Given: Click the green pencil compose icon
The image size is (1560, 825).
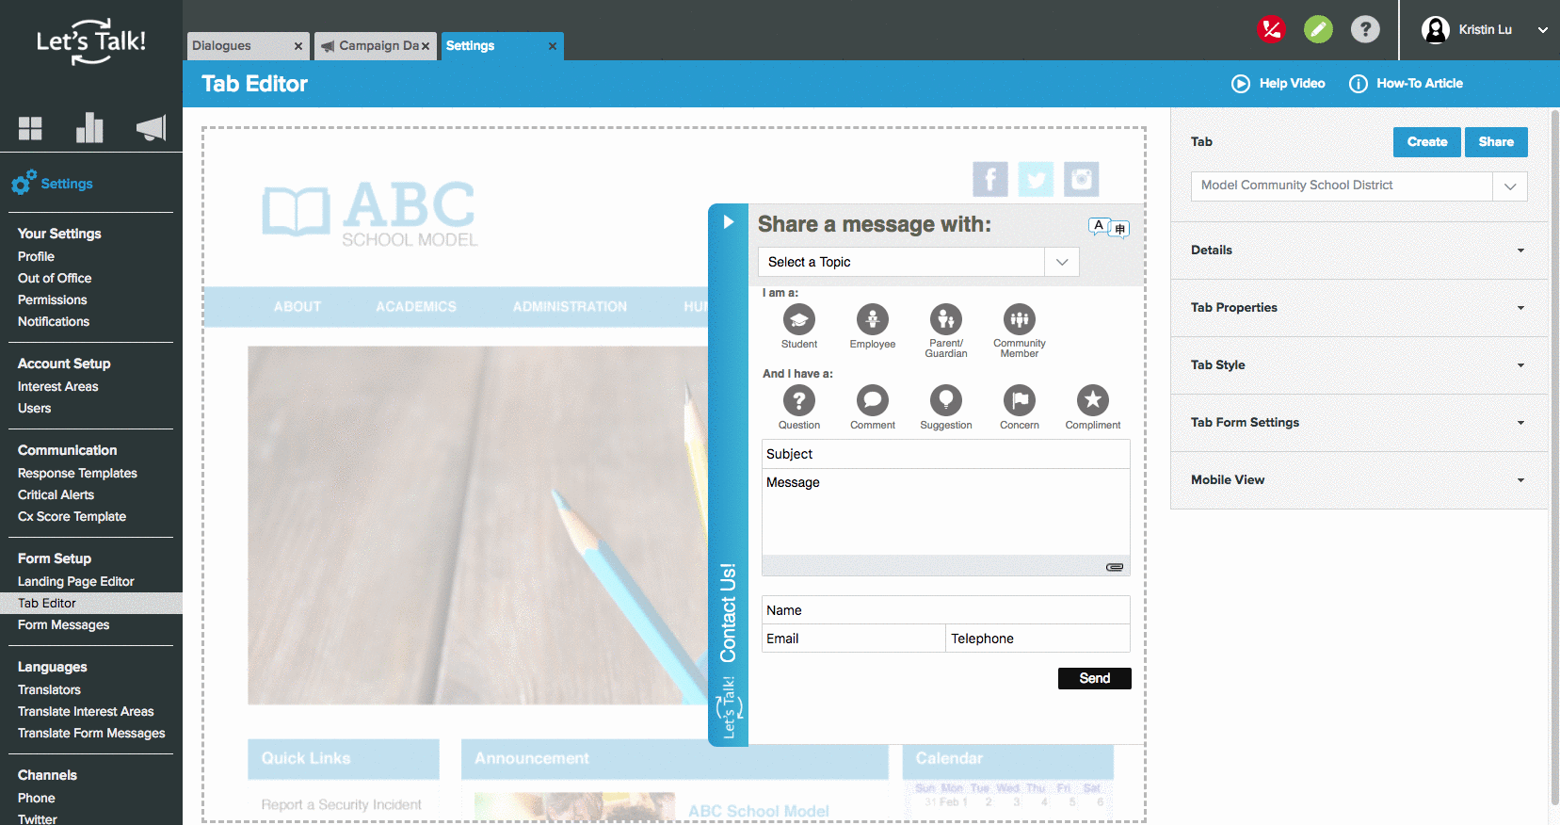Looking at the screenshot, I should (x=1318, y=30).
